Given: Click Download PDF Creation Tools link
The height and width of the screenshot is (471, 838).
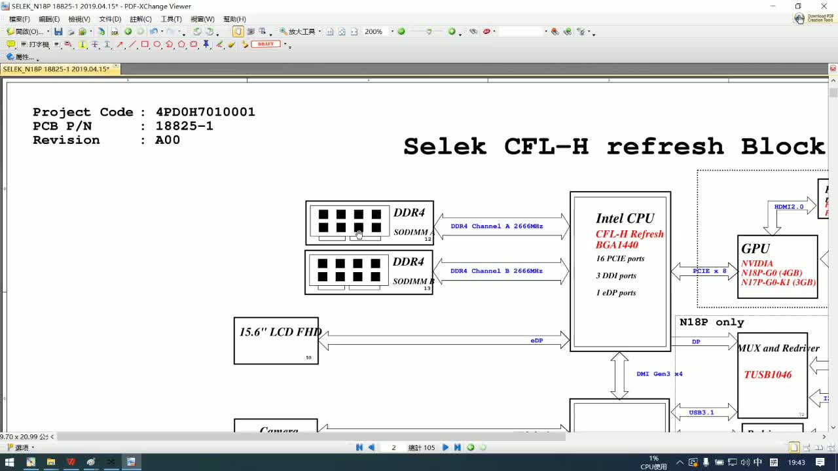Looking at the screenshot, I should [815, 18].
